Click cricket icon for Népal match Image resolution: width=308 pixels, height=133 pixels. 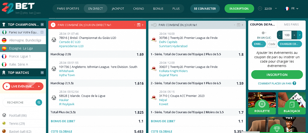point(154,98)
